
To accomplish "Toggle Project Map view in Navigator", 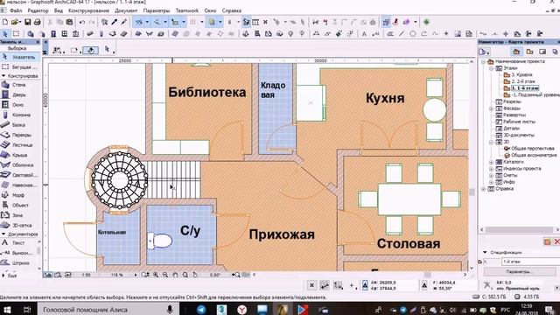I will point(516,52).
